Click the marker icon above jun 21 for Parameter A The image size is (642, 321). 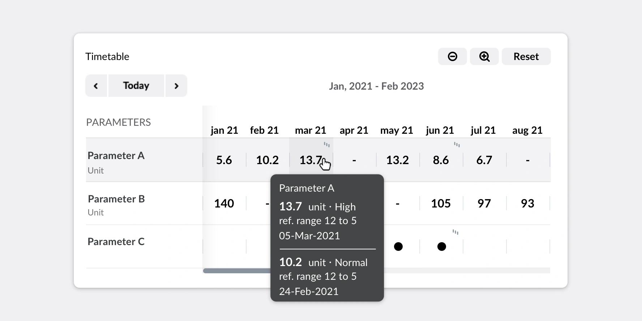point(457,145)
